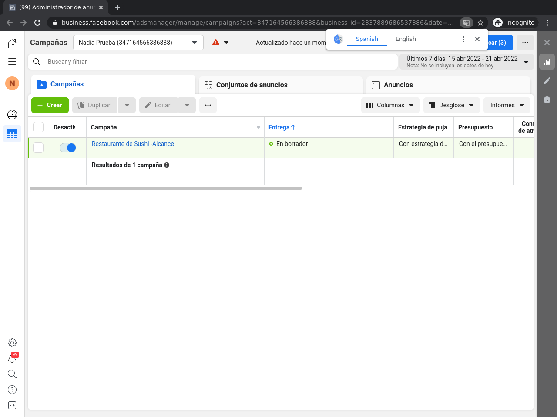Click the green Crear button
The width and height of the screenshot is (557, 417).
tap(50, 105)
